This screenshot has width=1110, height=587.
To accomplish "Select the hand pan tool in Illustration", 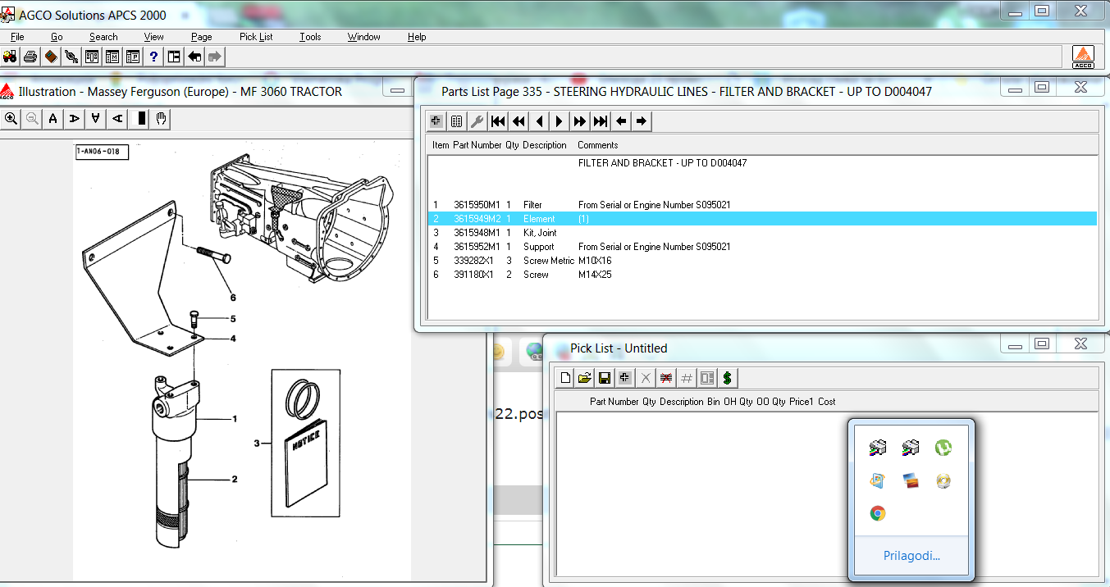I will tap(162, 119).
